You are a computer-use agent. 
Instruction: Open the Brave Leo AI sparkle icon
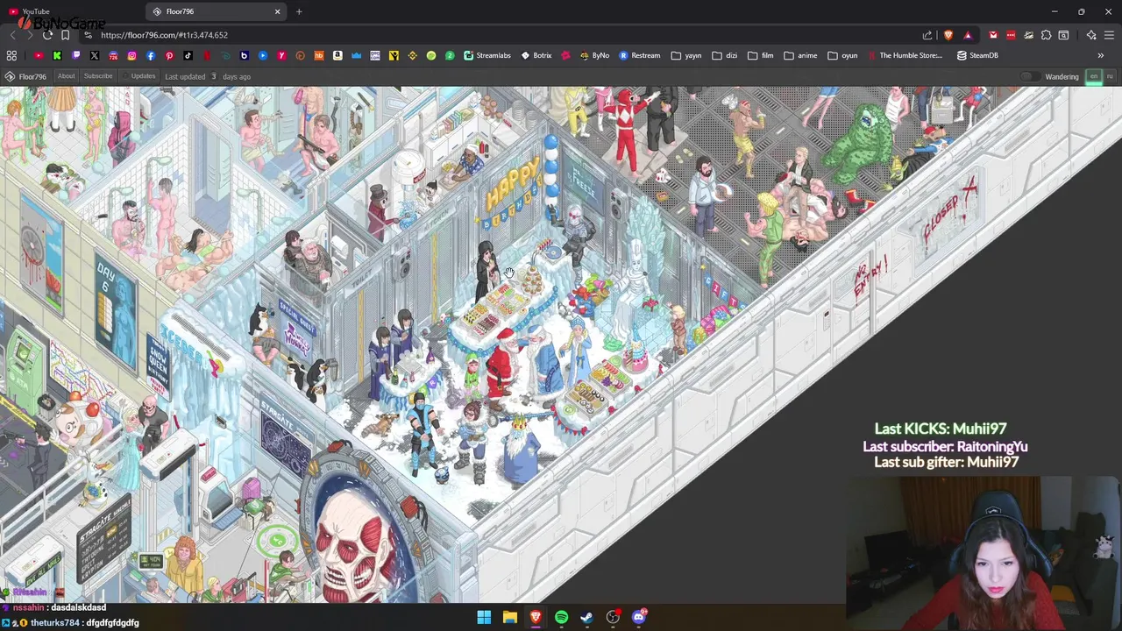click(x=1091, y=35)
